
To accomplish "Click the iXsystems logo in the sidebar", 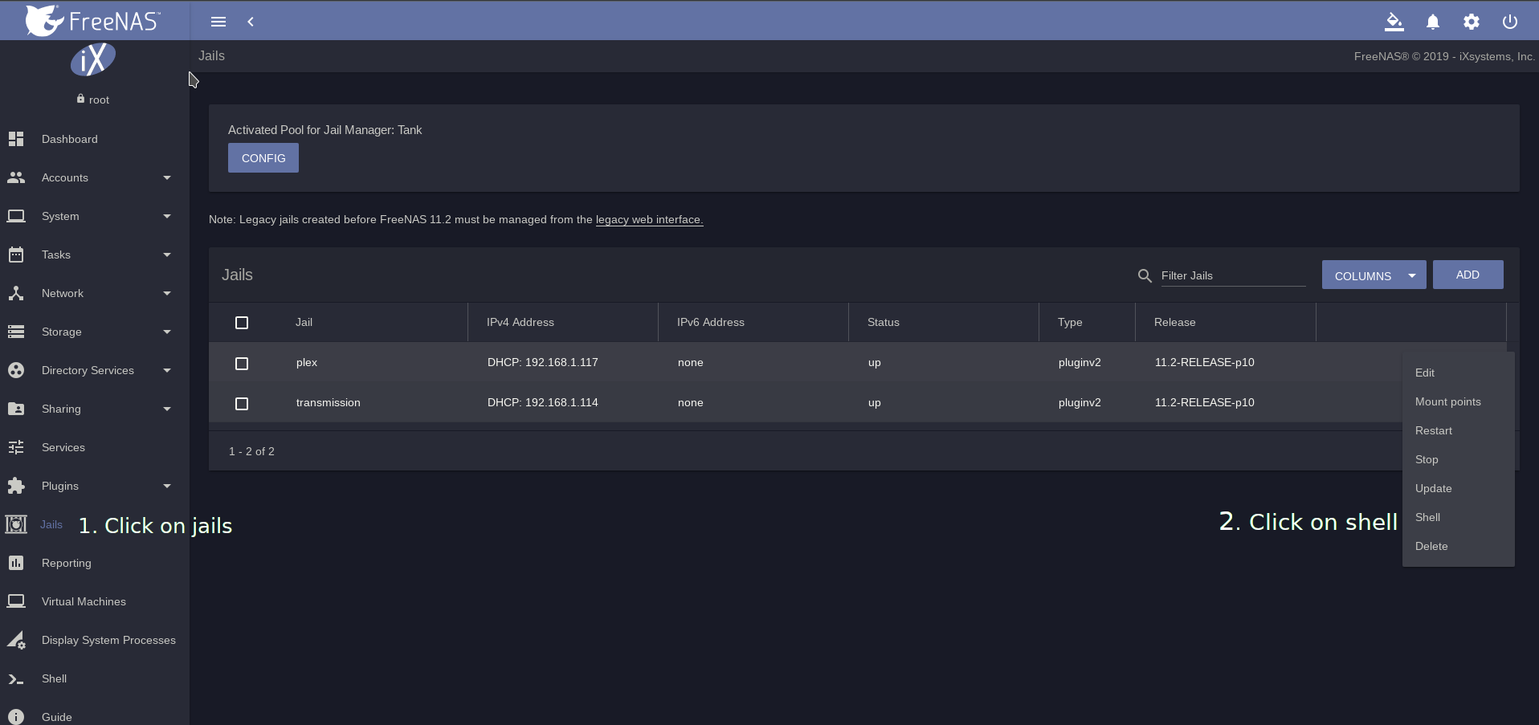I will pos(93,59).
